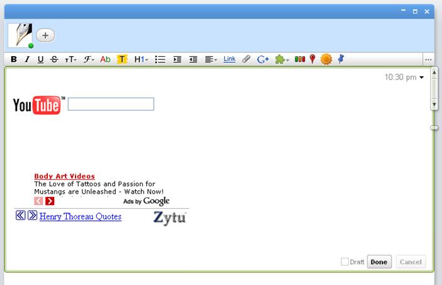
Task: Click the scrollbar up arrow
Action: pos(434,73)
